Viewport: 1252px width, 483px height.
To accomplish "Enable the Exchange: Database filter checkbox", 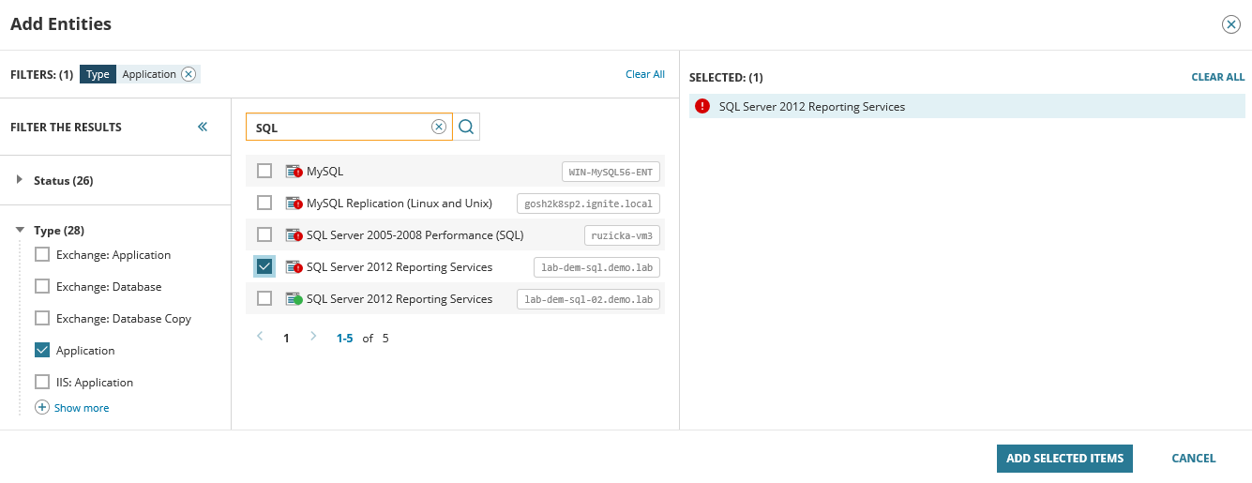I will (x=42, y=286).
